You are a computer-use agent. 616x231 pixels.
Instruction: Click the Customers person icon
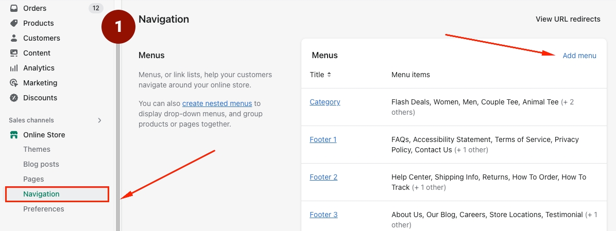14,38
